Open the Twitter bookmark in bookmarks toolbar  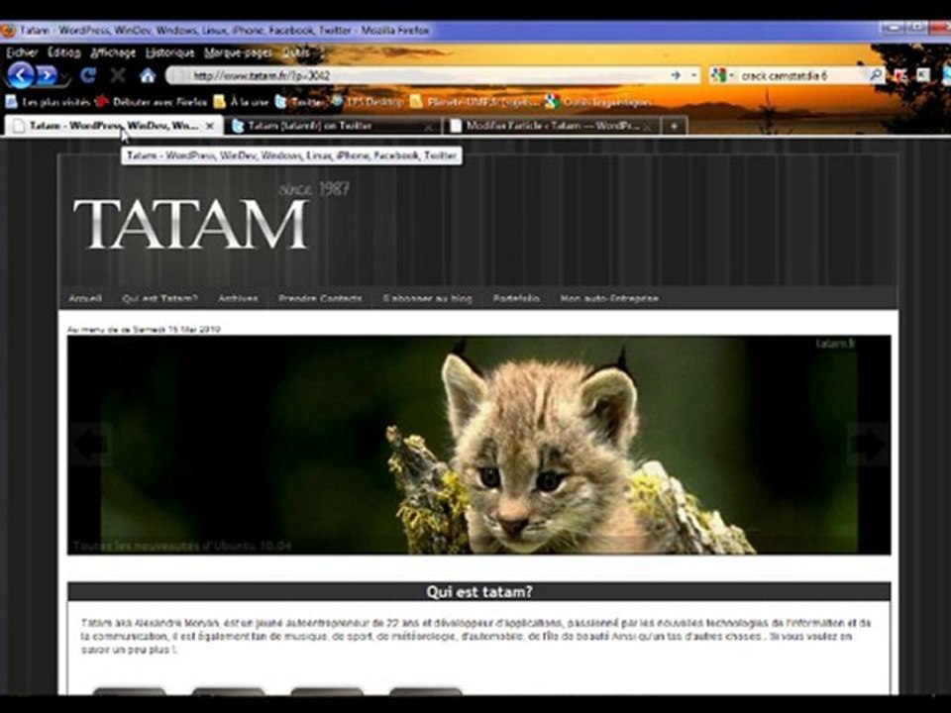coord(299,101)
